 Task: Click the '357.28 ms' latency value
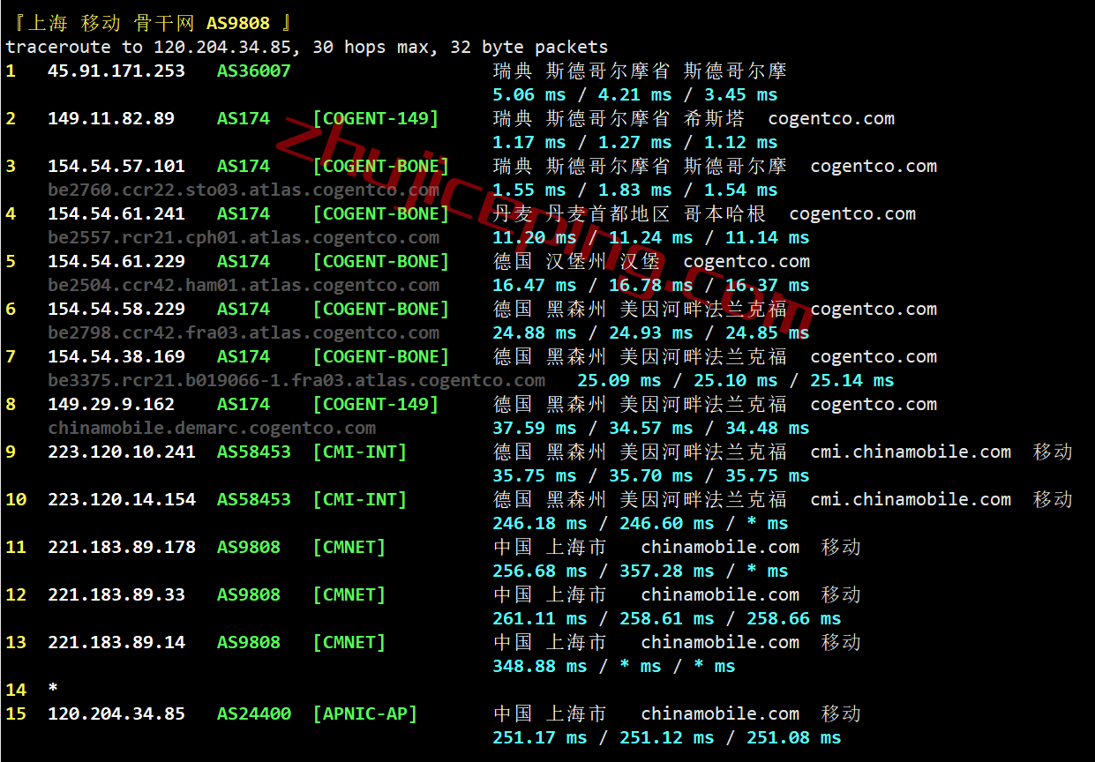coord(667,571)
